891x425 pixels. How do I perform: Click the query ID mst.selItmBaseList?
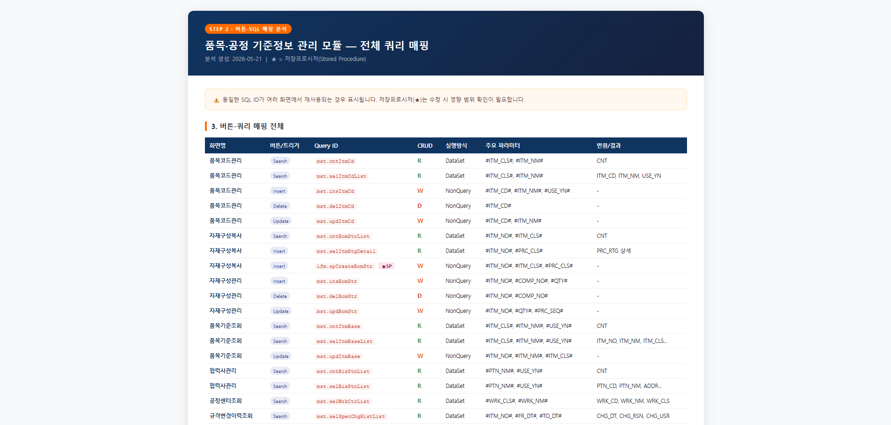coord(345,342)
